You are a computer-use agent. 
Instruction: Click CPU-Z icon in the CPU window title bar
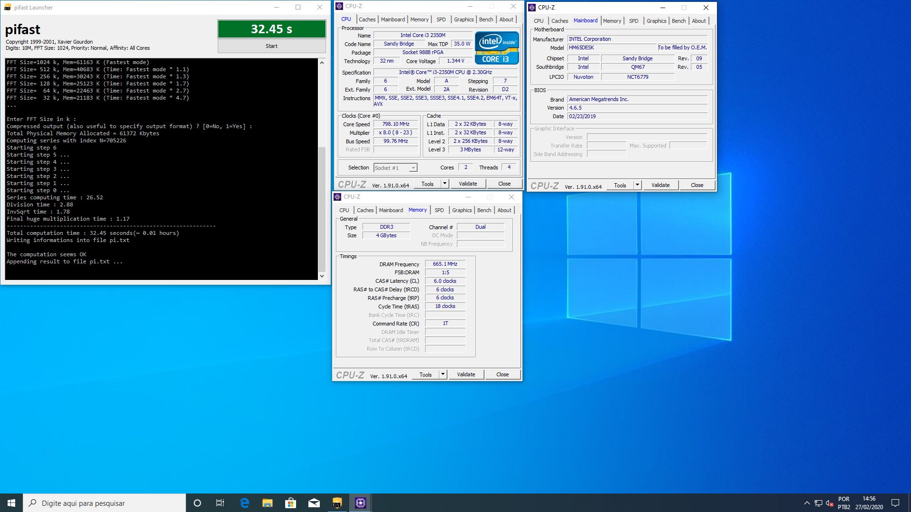339,6
